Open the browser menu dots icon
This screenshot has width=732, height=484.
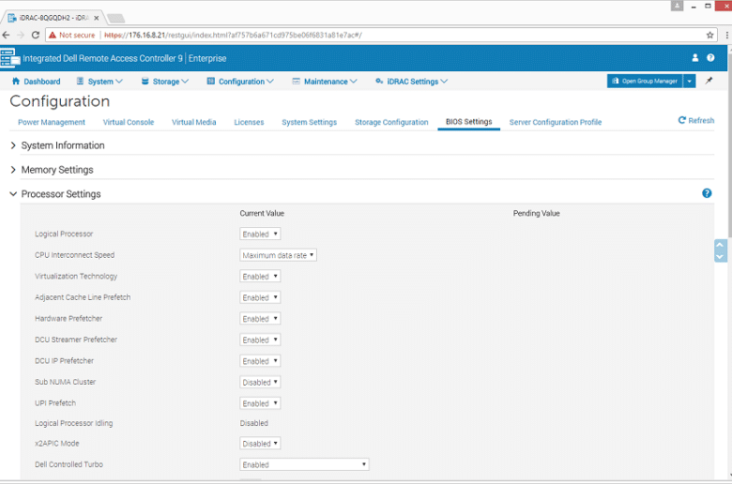click(727, 35)
